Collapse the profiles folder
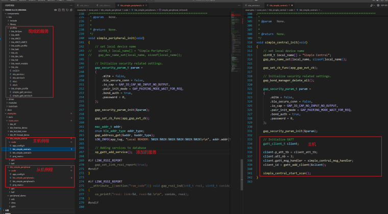 point(13,28)
